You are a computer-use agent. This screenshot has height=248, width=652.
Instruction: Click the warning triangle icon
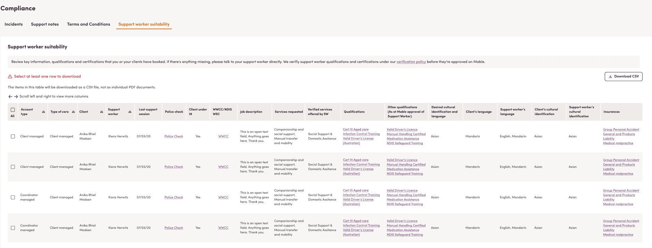click(10, 77)
